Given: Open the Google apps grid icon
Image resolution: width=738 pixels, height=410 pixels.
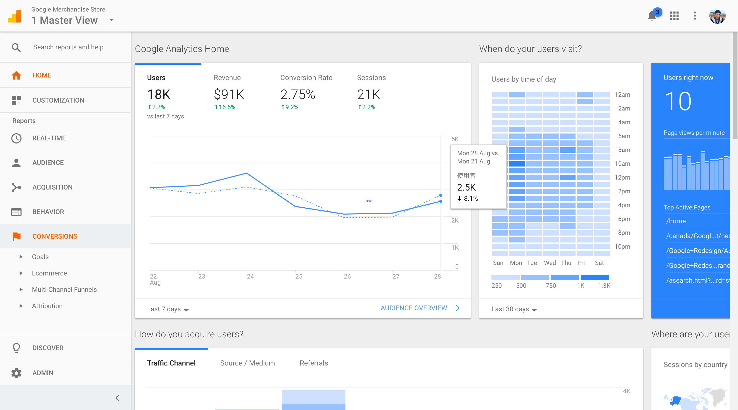Looking at the screenshot, I should [674, 16].
